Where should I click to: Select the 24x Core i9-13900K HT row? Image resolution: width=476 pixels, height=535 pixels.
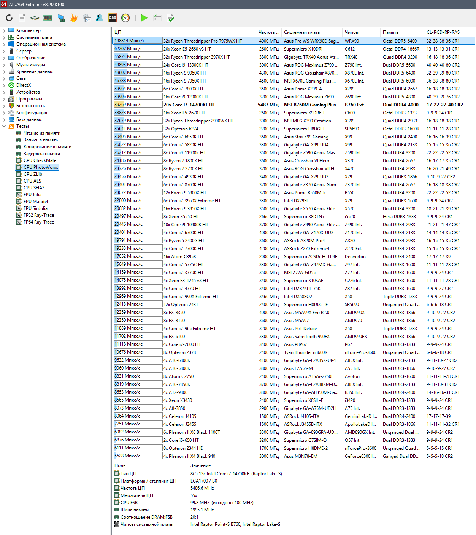[x=294, y=65]
